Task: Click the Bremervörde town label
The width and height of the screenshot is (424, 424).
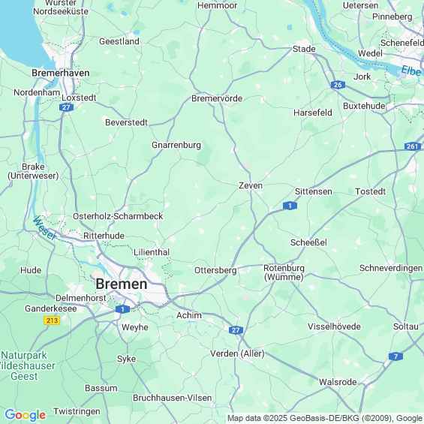Action: (217, 98)
